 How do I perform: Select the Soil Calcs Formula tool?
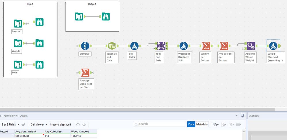134,46
